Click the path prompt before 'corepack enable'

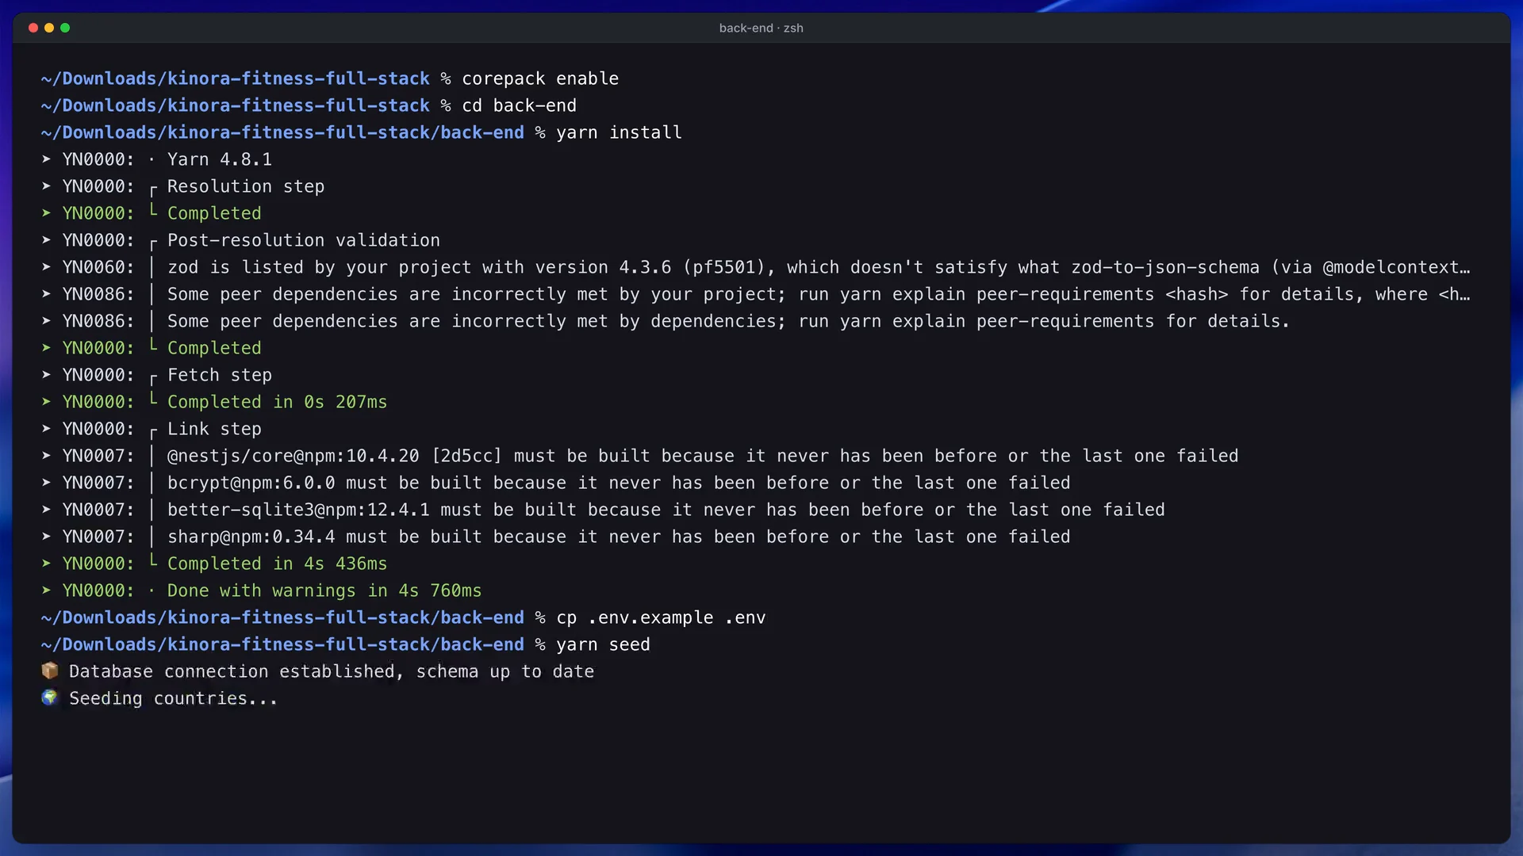pyautogui.click(x=236, y=78)
